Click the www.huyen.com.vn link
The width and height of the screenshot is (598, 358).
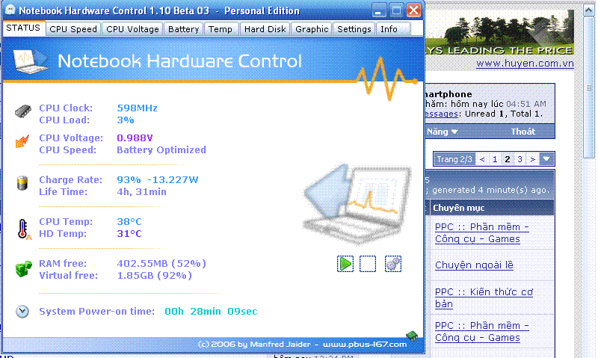click(525, 64)
